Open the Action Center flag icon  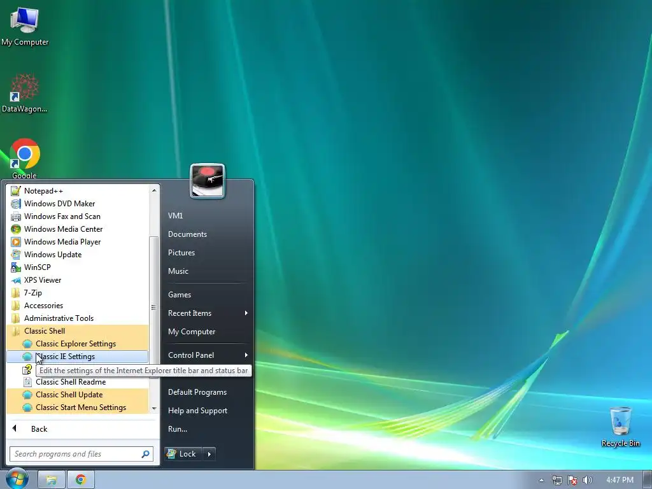point(572,480)
